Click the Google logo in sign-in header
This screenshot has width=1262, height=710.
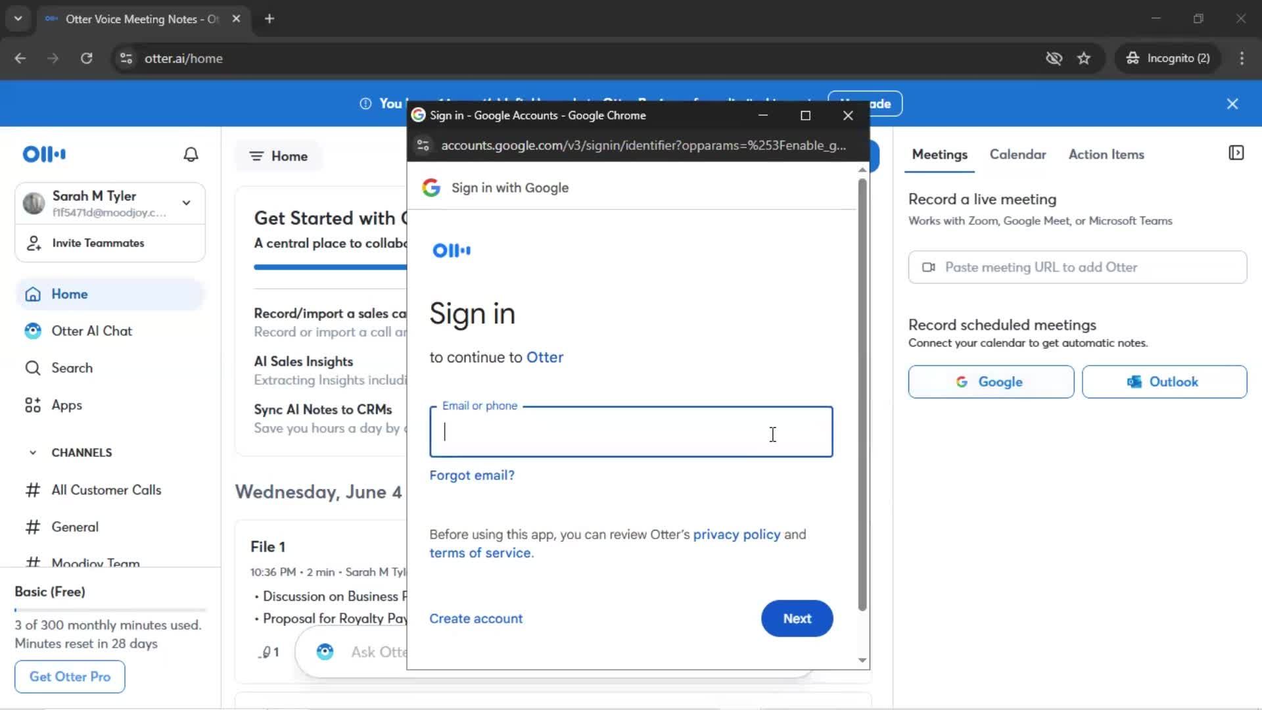(431, 188)
